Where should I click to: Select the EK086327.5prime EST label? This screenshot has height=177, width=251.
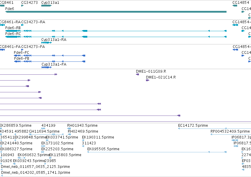[x=16, y=149]
